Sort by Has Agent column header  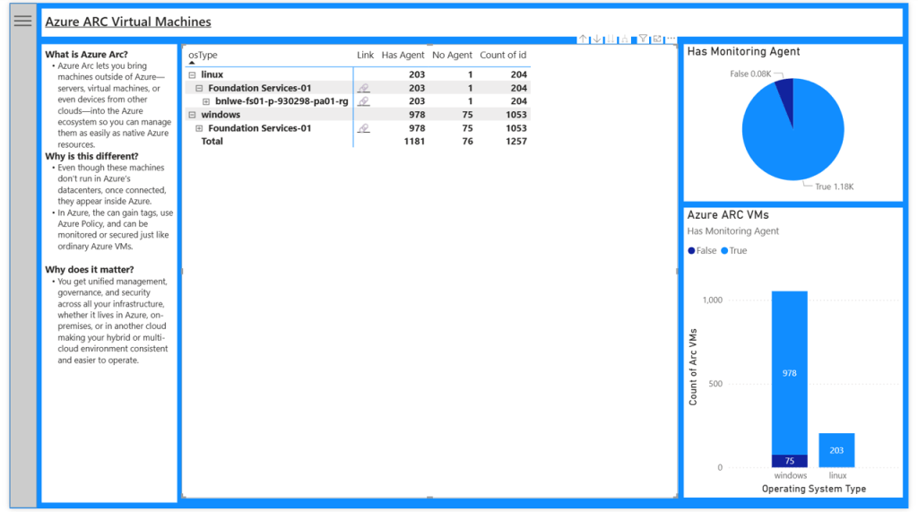coord(403,56)
